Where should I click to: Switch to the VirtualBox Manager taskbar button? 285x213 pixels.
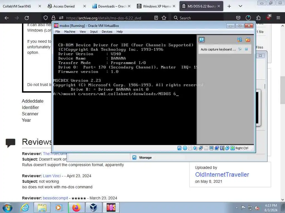[x=94, y=207]
